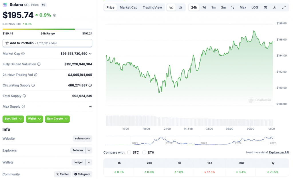Expand the Wallets list arrow beside Ledger
This screenshot has width=293, height=179.
pyautogui.click(x=89, y=162)
